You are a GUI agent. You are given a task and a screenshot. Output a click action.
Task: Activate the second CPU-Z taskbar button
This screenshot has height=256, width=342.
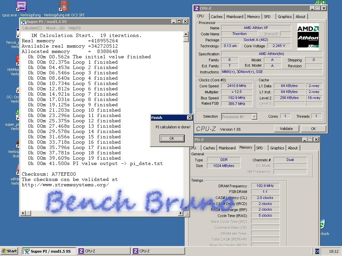pos(158,251)
